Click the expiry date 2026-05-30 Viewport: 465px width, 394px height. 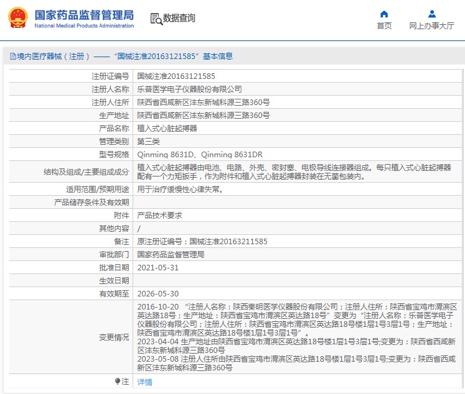[x=157, y=294]
